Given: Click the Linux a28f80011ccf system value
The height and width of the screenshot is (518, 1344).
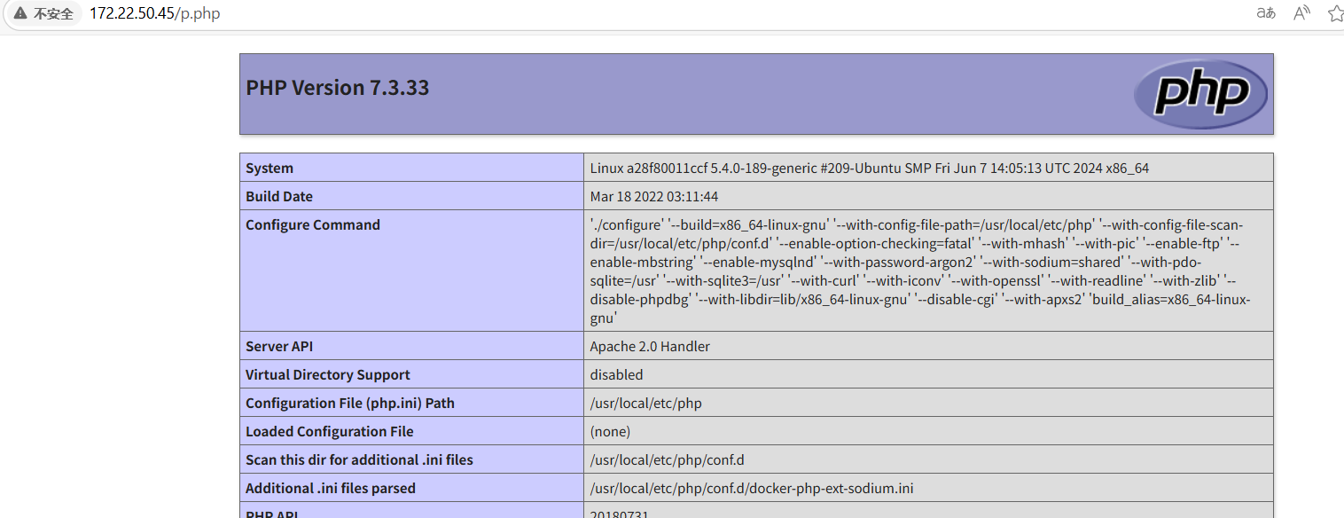Looking at the screenshot, I should coord(870,168).
